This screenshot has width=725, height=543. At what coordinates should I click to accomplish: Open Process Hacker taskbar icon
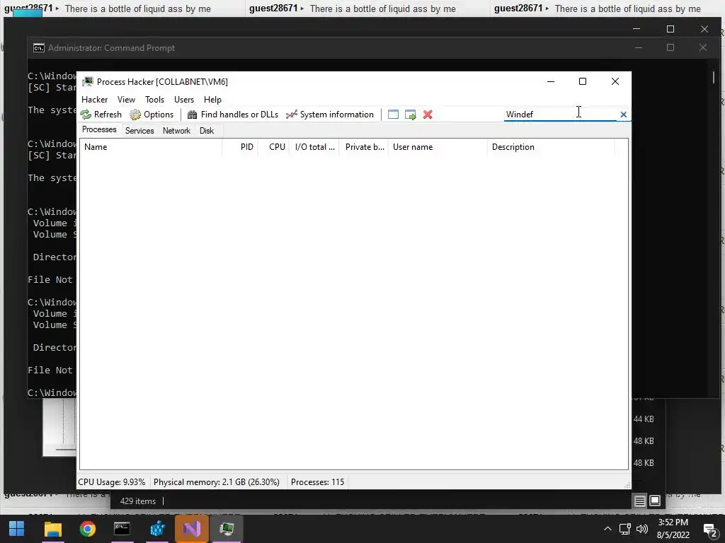pyautogui.click(x=227, y=529)
